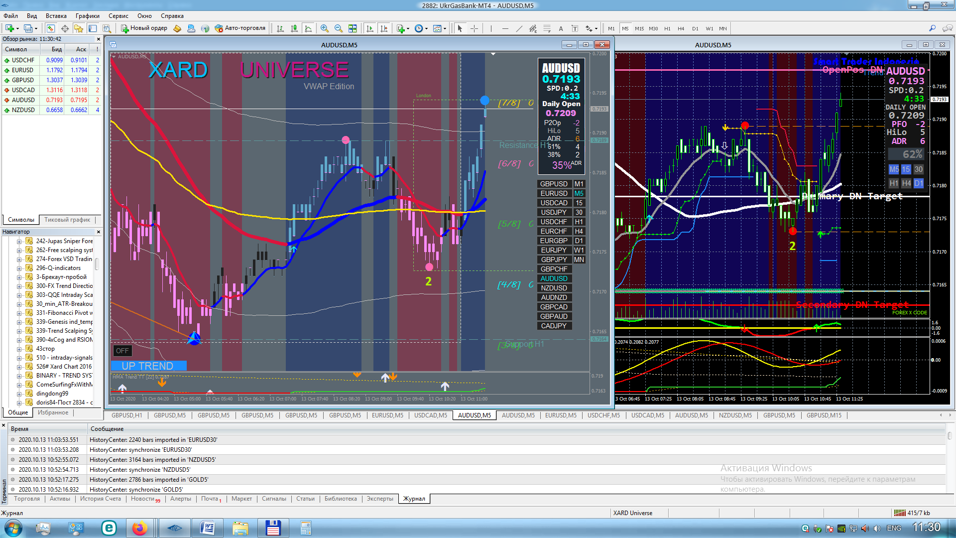The image size is (956, 538).
Task: Toggle the OFF button on XARD chart
Action: [122, 351]
